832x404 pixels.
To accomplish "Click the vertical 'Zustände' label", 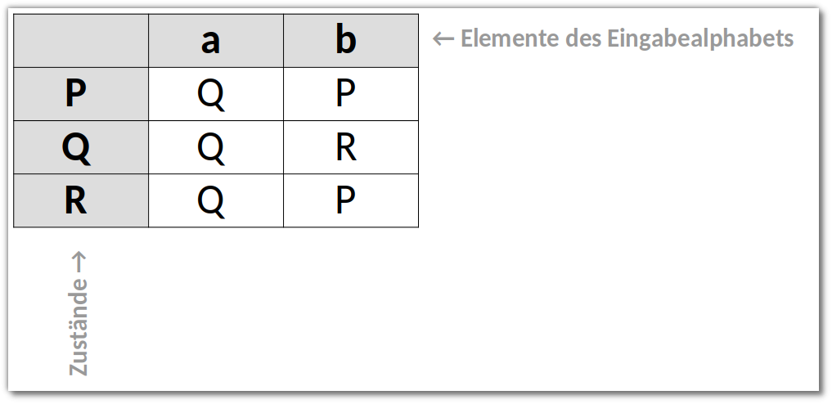I will 79,327.
